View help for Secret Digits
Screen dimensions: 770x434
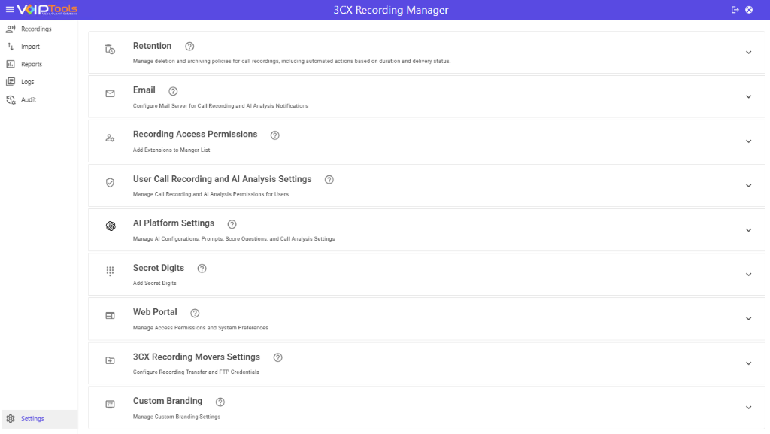[x=202, y=269]
